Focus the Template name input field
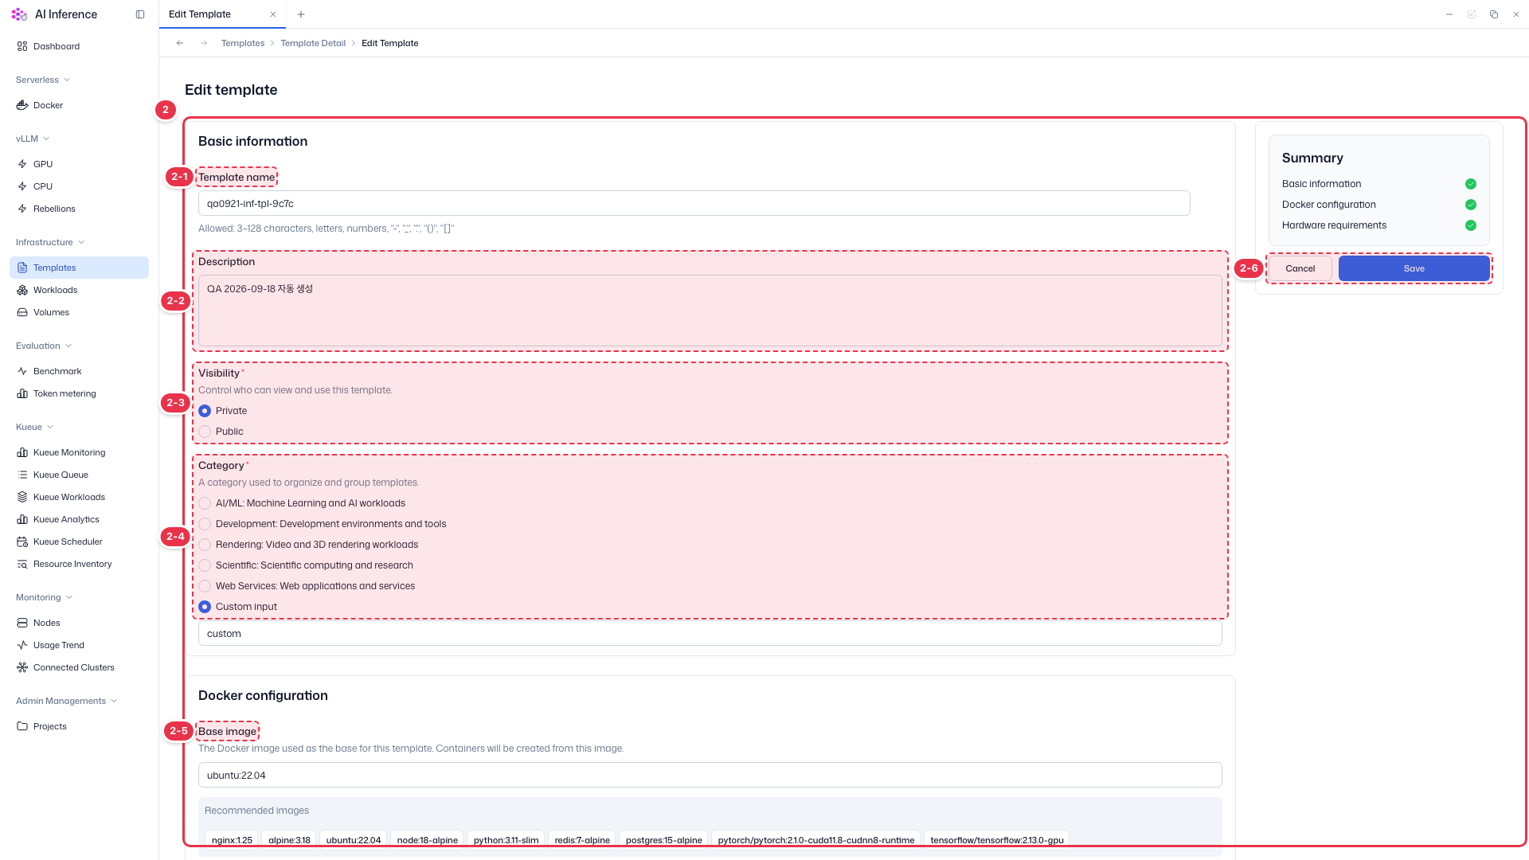This screenshot has width=1529, height=860. [694, 203]
